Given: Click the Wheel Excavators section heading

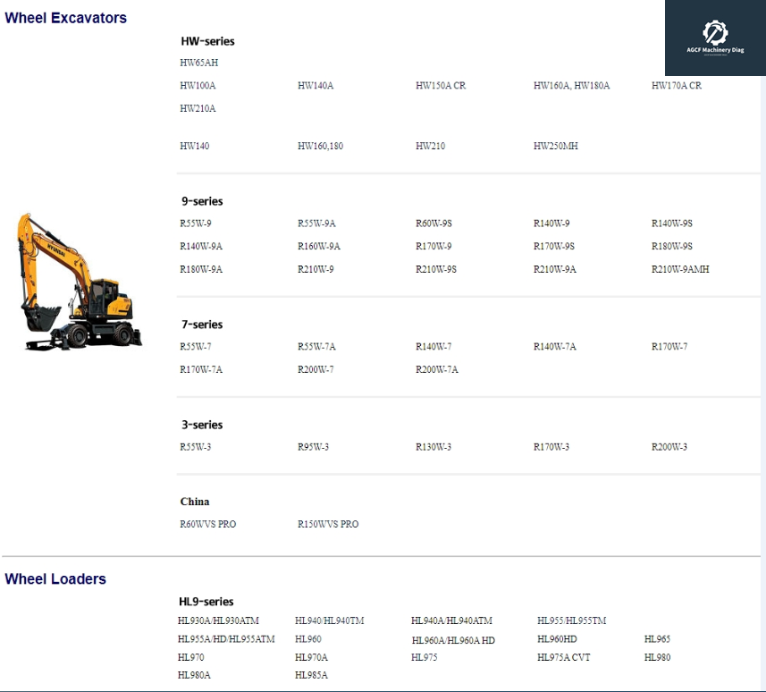Looking at the screenshot, I should (x=66, y=17).
